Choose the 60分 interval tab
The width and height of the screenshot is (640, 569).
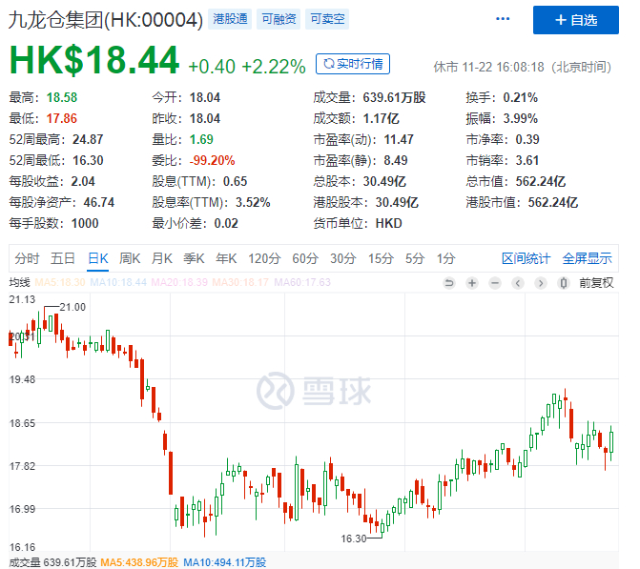(305, 258)
